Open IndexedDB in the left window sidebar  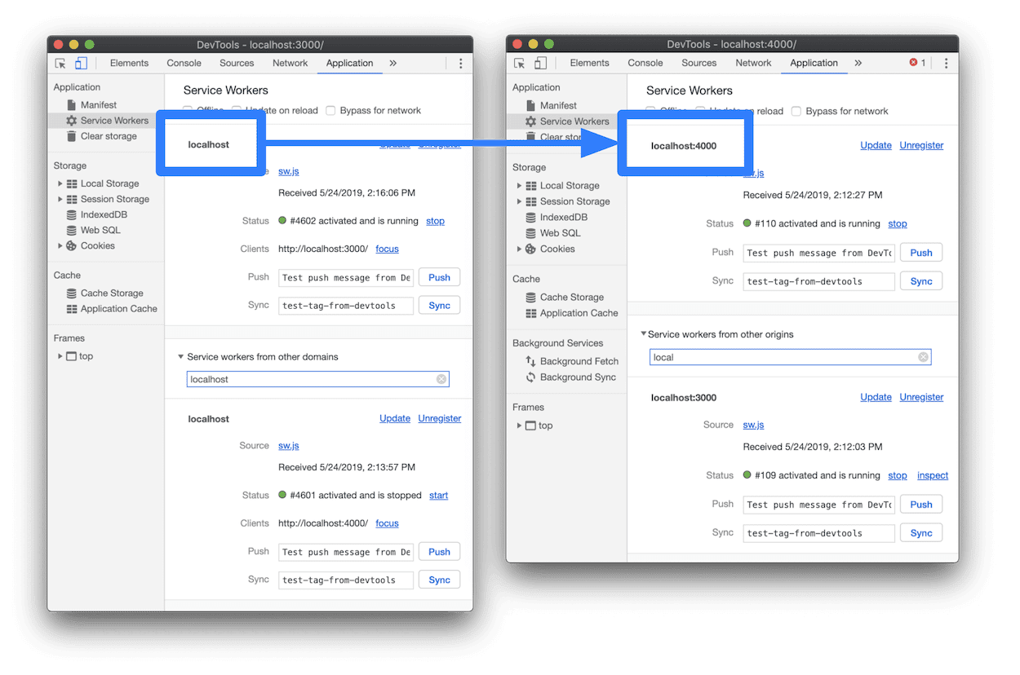coord(104,215)
